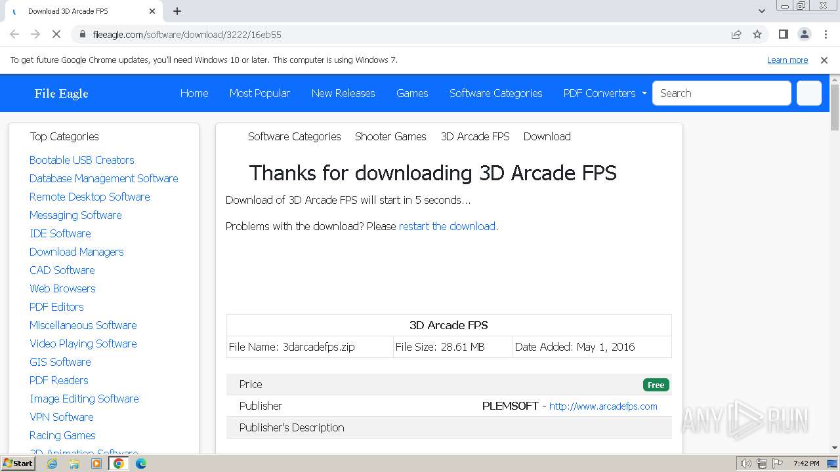Open Racing Games category
This screenshot has height=472, width=840.
tap(62, 435)
